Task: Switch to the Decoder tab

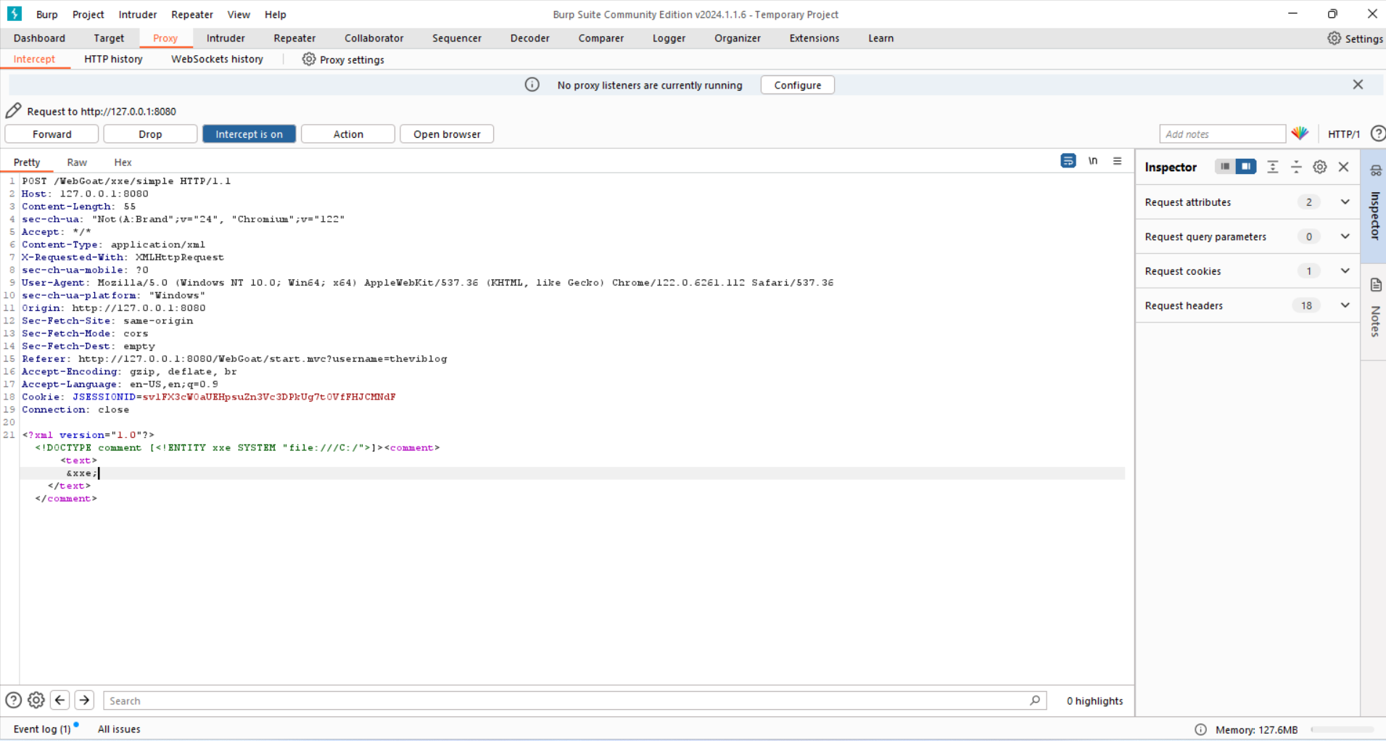Action: pyautogui.click(x=530, y=38)
